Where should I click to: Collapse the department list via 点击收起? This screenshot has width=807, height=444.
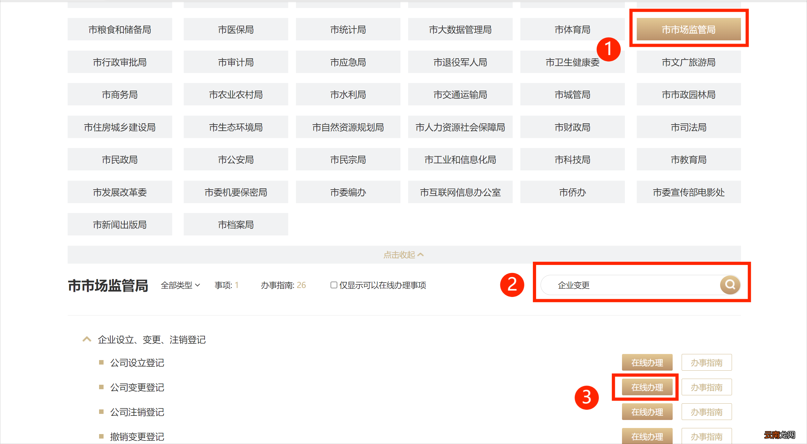[x=404, y=255]
